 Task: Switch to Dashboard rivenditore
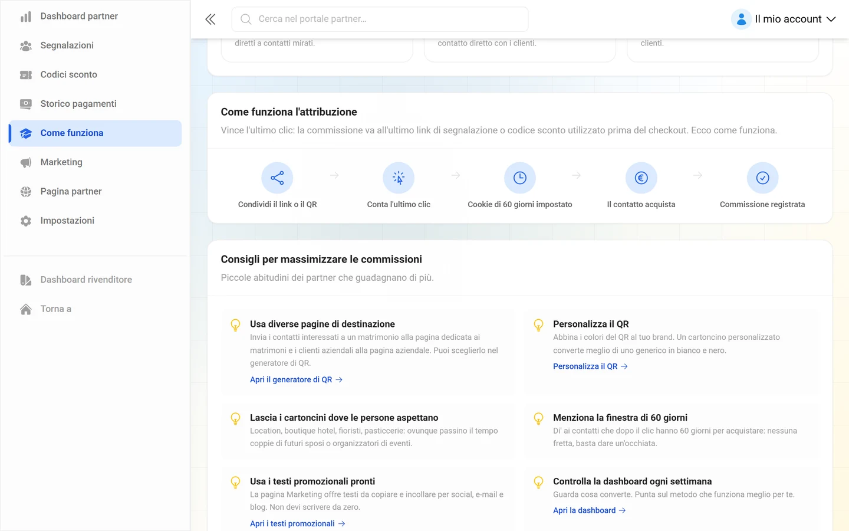coord(95,280)
